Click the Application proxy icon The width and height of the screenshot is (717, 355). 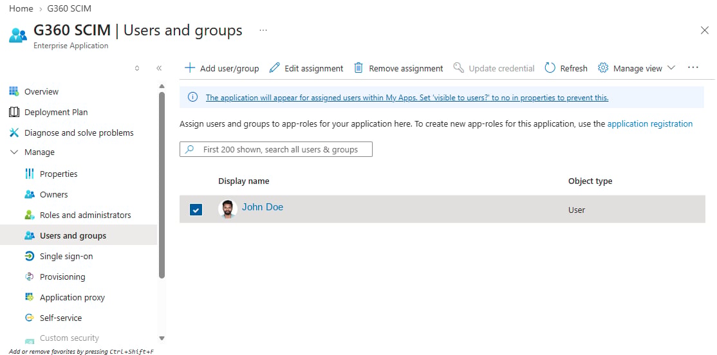(x=29, y=297)
